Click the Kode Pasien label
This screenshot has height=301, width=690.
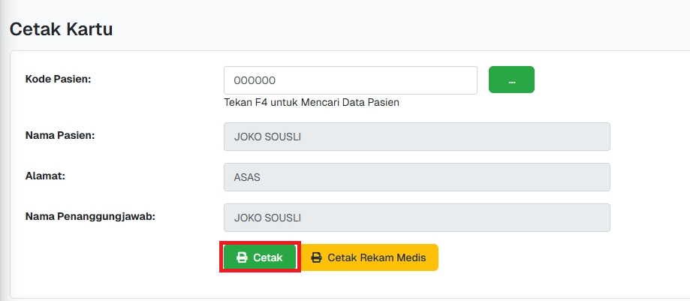tap(58, 79)
